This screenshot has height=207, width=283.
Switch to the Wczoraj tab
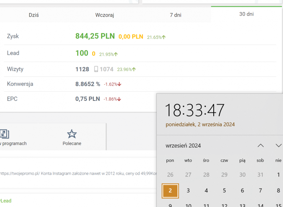pyautogui.click(x=104, y=15)
